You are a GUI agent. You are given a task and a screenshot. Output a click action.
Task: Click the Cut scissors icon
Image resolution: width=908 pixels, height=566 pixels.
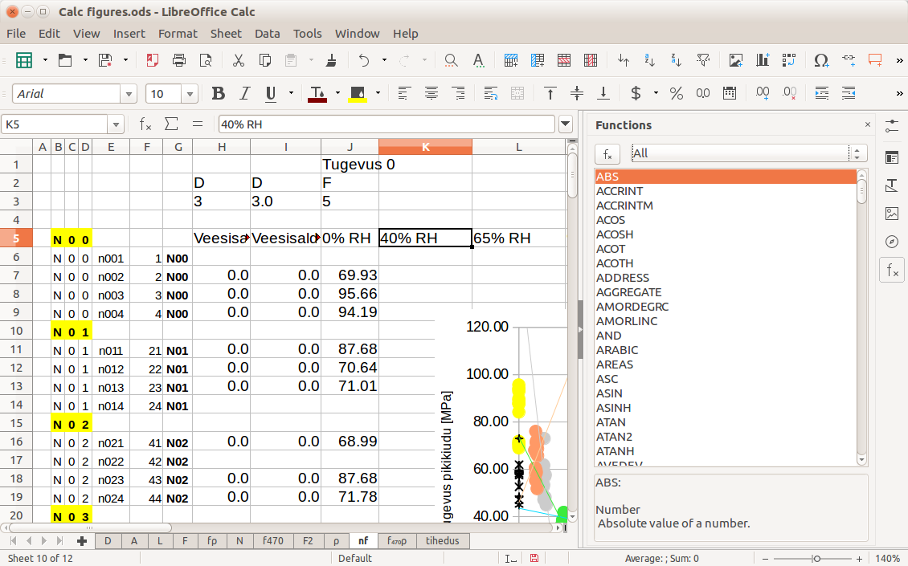click(x=239, y=60)
